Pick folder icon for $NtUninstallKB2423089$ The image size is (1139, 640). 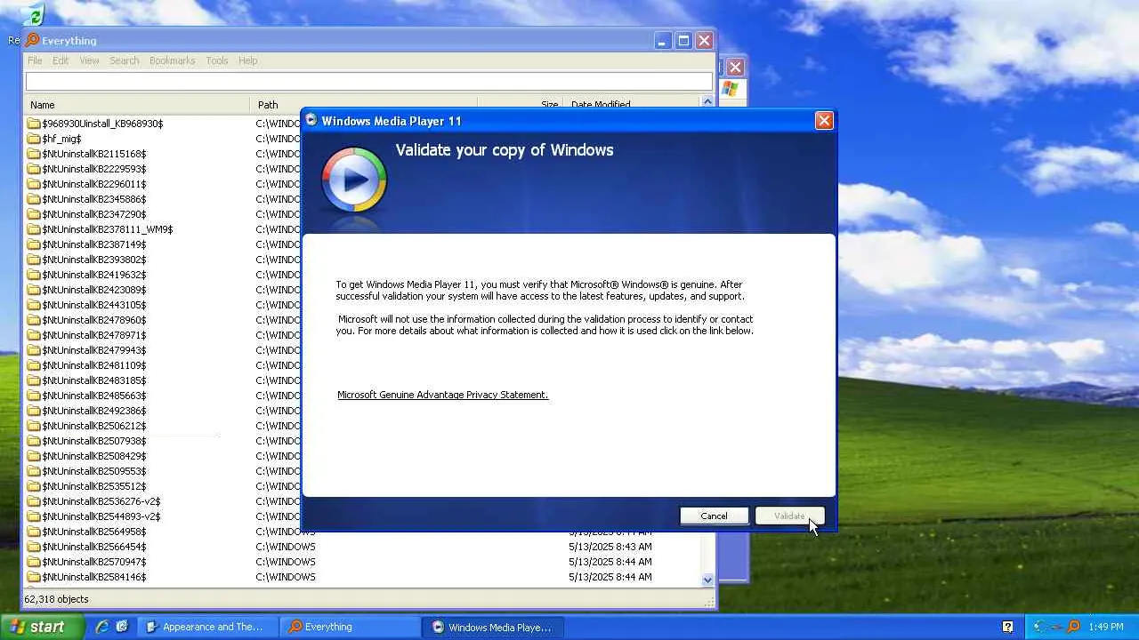click(x=34, y=290)
